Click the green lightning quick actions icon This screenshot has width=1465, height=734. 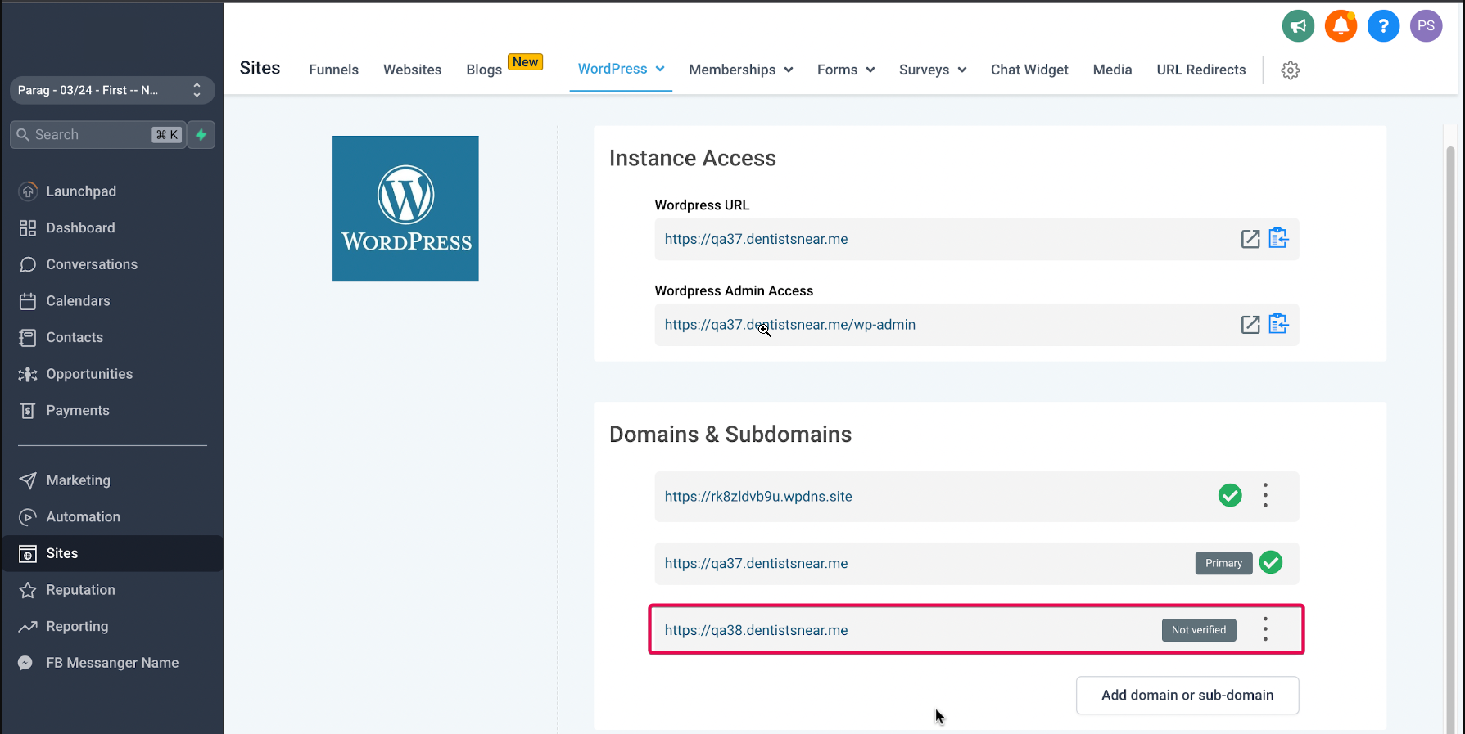201,135
